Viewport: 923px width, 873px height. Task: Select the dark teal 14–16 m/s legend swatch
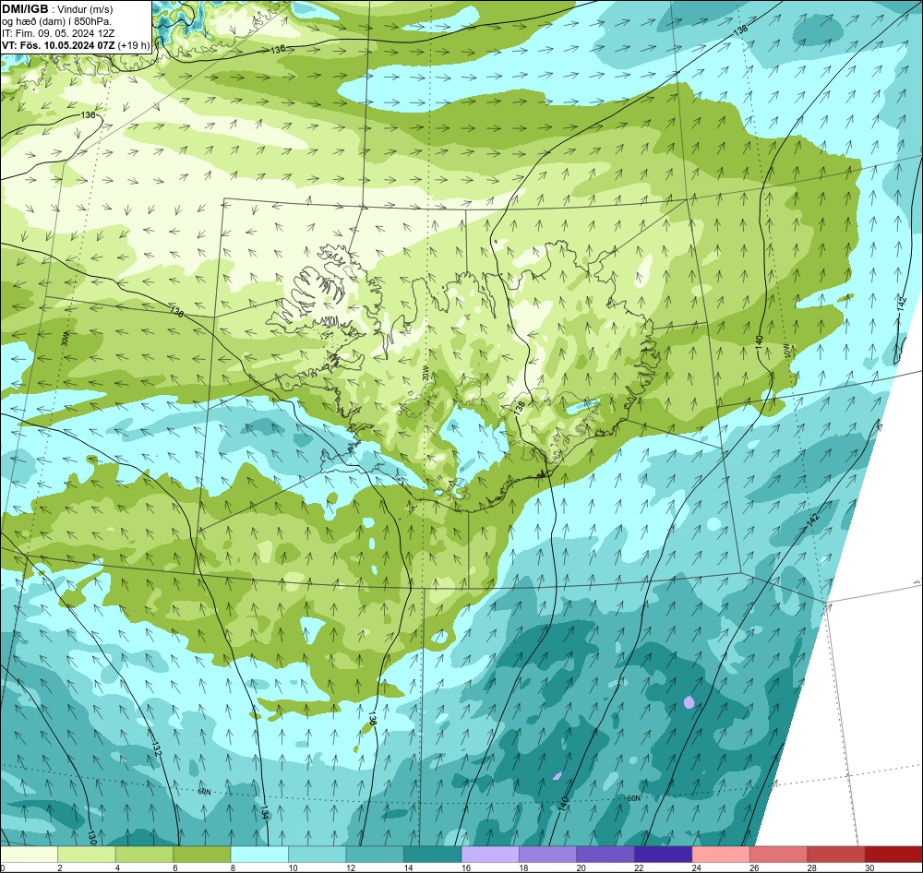point(433,855)
